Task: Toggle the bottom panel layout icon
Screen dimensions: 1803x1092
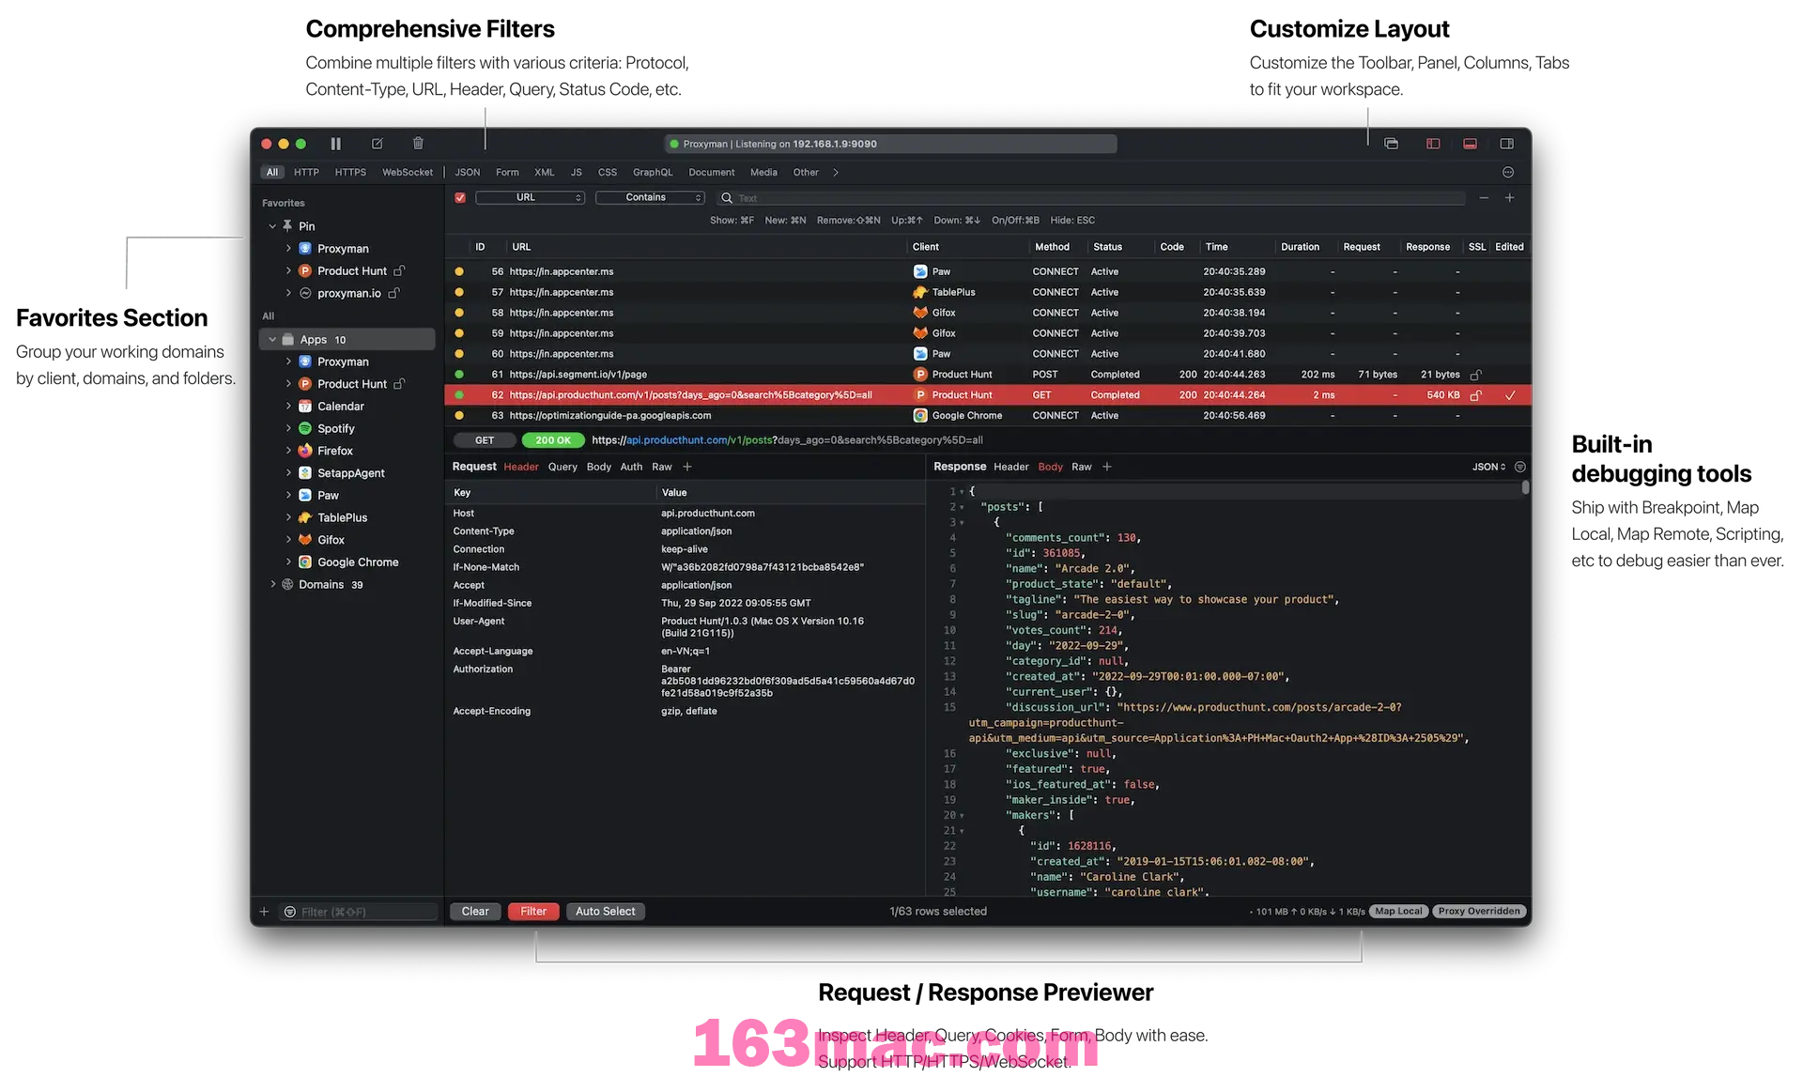Action: 1471,144
